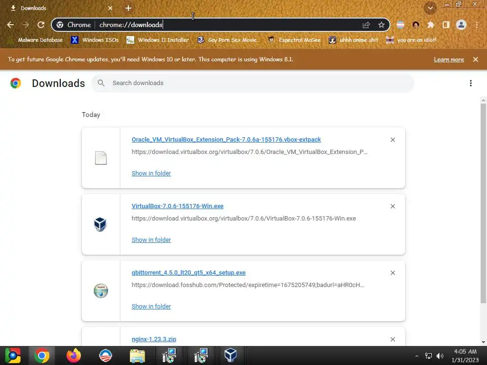Viewport: 487px width, 365px height.
Task: Click the page vertical scrollbar thumb
Action: click(483, 203)
